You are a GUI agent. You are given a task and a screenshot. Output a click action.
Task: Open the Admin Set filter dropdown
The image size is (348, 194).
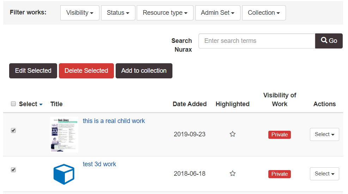coord(218,13)
